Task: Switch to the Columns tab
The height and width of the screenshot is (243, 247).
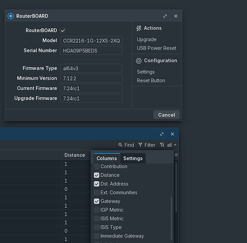Action: pos(107,158)
